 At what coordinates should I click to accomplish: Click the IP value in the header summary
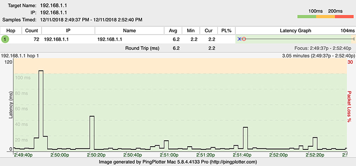pos(53,12)
